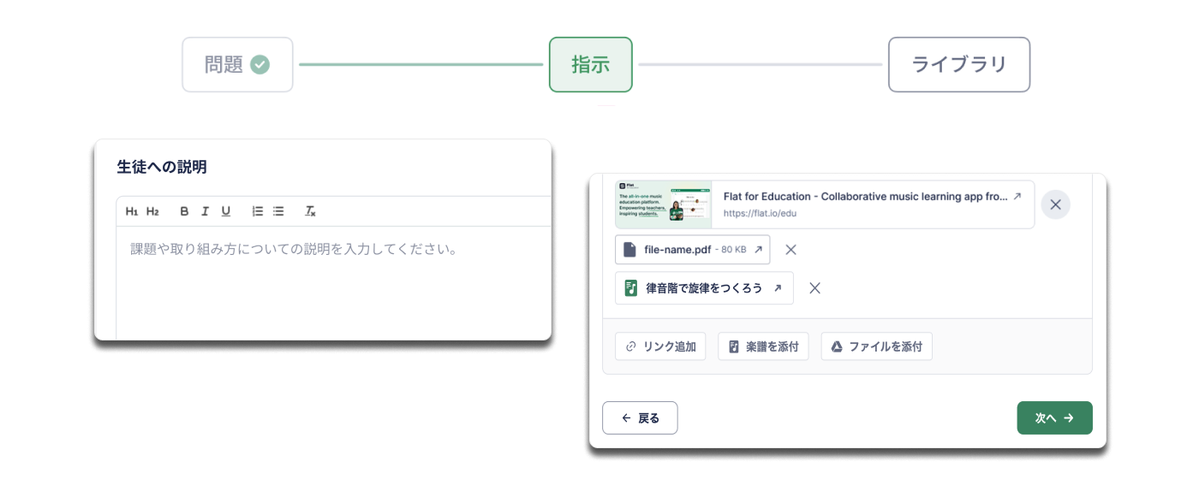1199x479 pixels.
Task: Click the student instructions text area
Action: [334, 282]
